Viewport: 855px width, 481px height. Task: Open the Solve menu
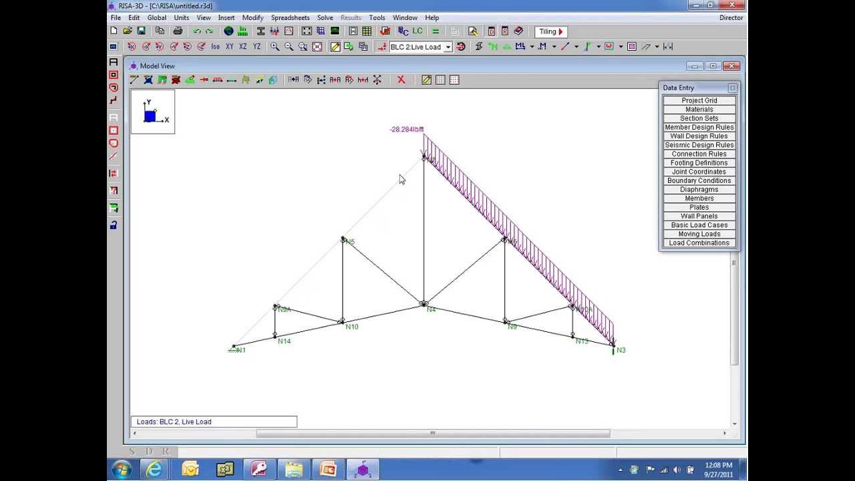pos(325,17)
